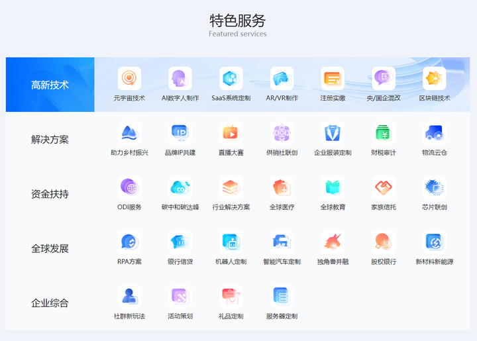Open the 机器人定制 robot icon
Screen dimensions: 477x341
click(x=231, y=242)
